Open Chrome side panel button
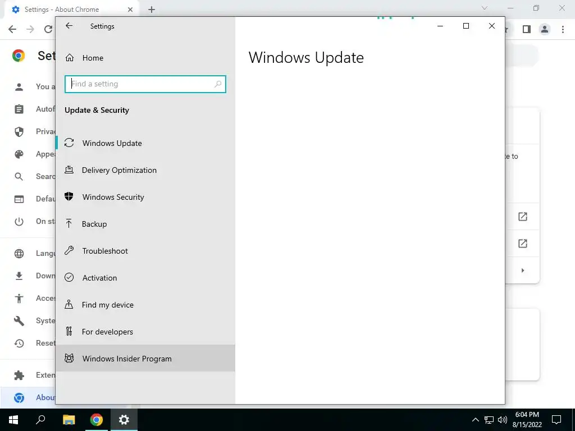 (527, 29)
